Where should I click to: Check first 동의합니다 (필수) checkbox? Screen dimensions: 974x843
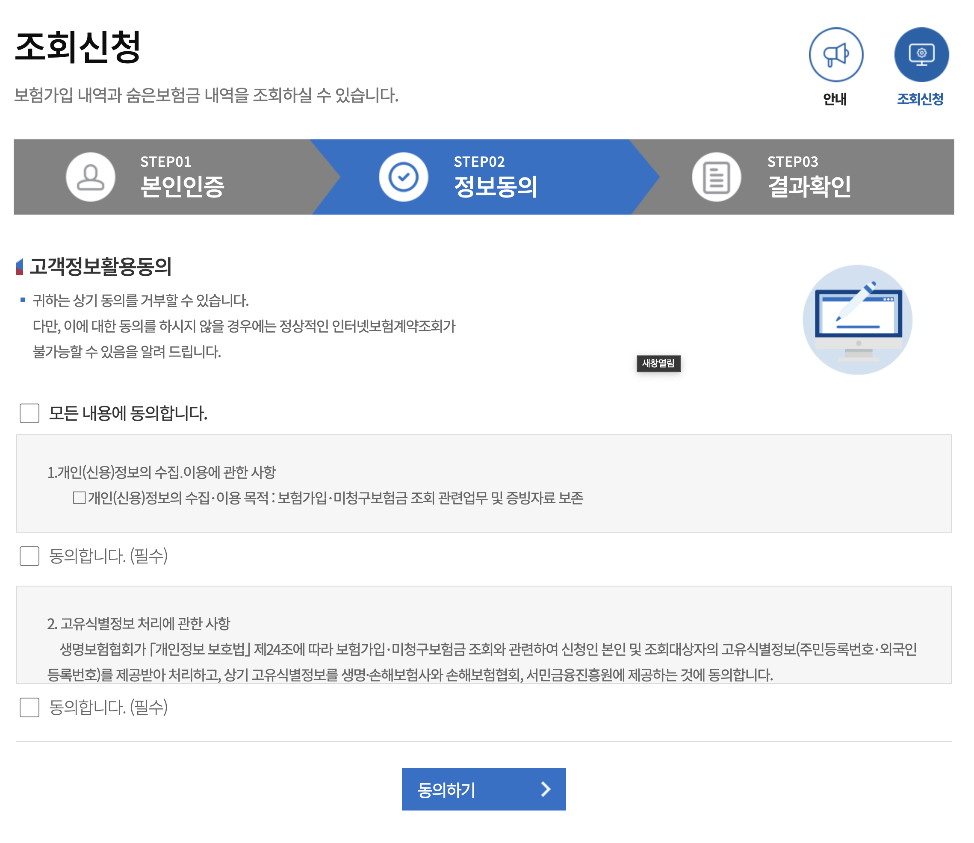[x=30, y=556]
